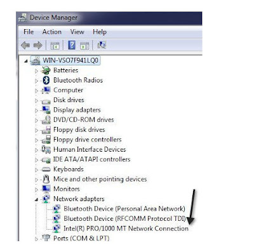The height and width of the screenshot is (250, 254).
Task: Click the Floppy disk drives icon
Action: [x=46, y=130]
